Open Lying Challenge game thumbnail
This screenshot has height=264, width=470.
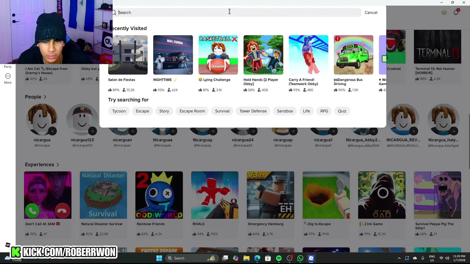tap(218, 55)
